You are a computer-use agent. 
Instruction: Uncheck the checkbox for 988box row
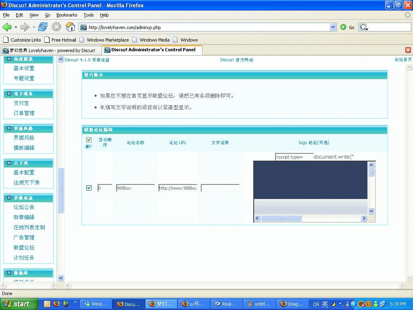89,188
